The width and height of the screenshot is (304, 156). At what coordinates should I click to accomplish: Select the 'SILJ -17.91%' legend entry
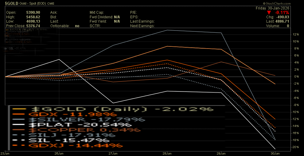[x=72, y=135]
